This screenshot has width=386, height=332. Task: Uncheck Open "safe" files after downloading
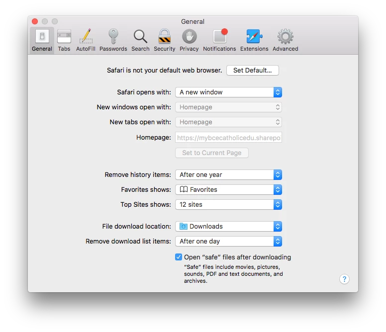pos(179,257)
